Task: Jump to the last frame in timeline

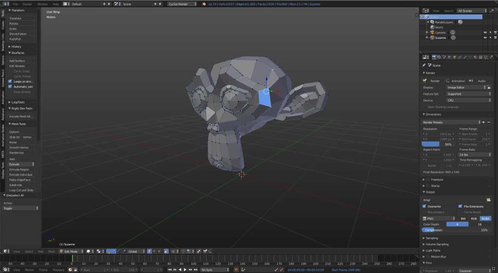Action: coord(196,270)
